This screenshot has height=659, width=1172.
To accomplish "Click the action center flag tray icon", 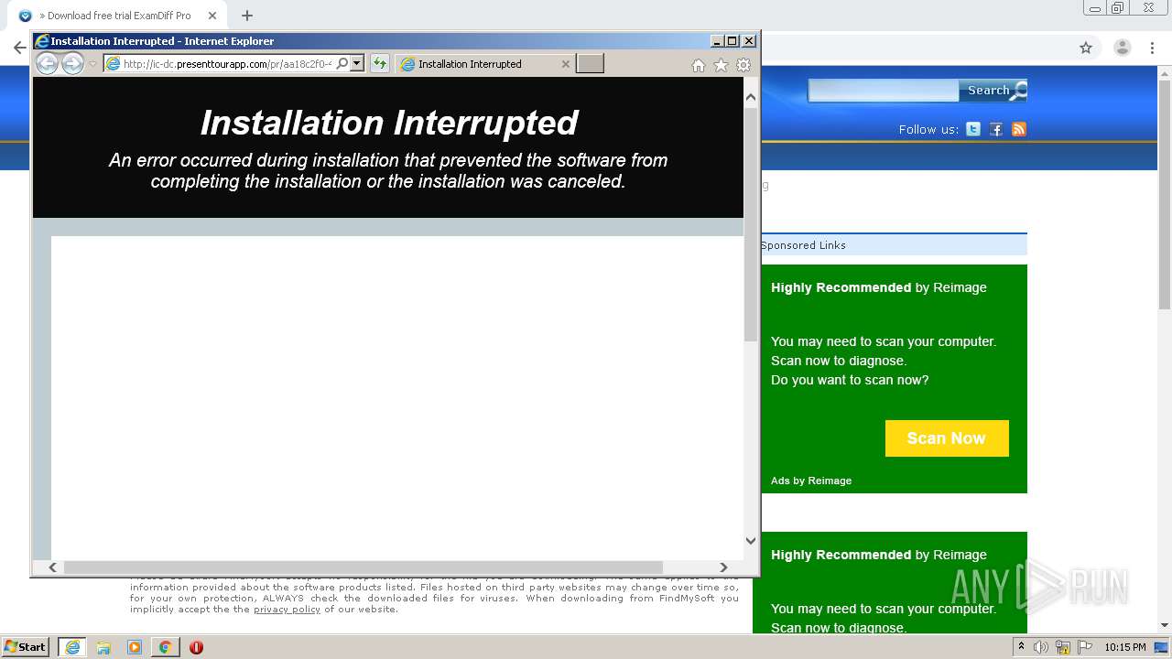I will coord(1085,647).
